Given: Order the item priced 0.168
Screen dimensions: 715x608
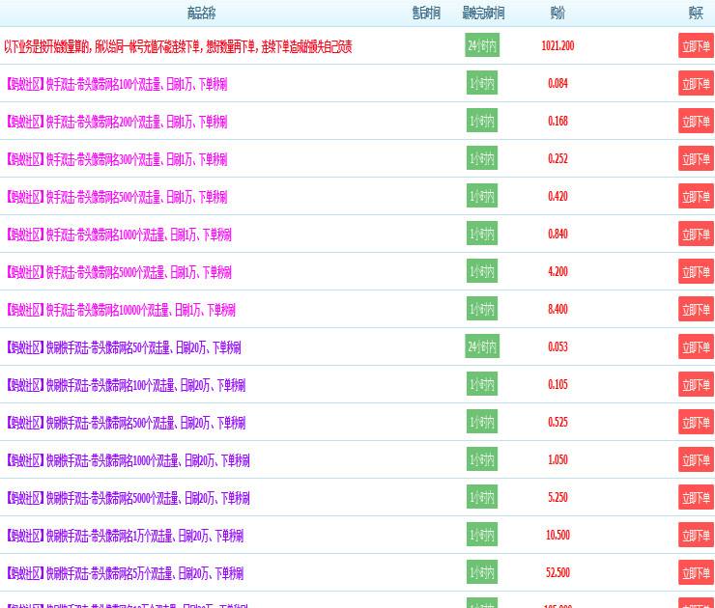Looking at the screenshot, I should point(696,122).
